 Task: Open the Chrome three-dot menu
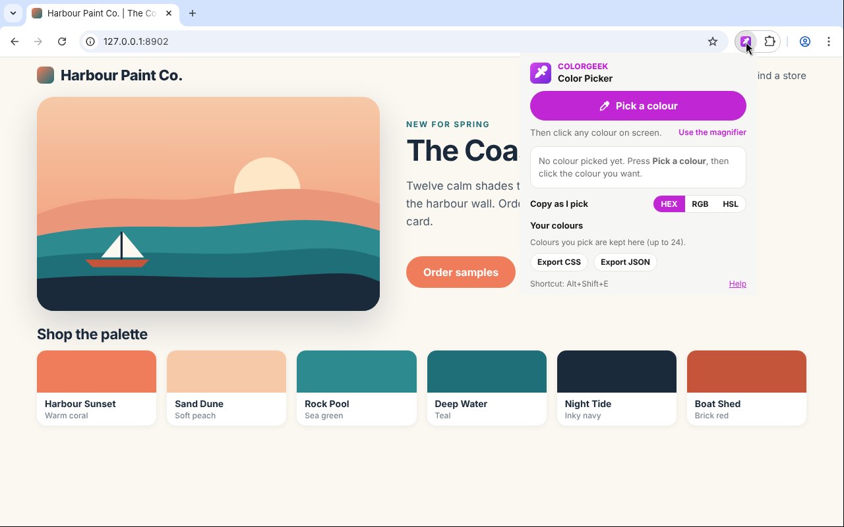pyautogui.click(x=829, y=42)
